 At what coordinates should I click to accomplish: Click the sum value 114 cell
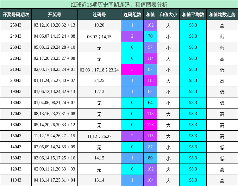click(x=150, y=59)
